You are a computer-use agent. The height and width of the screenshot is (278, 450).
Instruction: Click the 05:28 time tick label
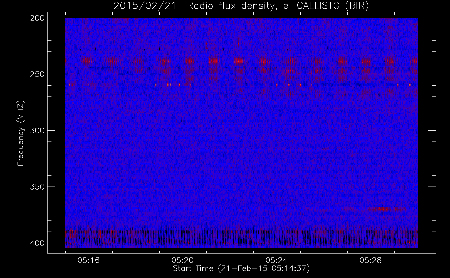tap(371, 260)
